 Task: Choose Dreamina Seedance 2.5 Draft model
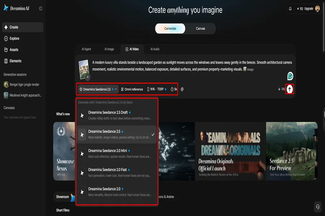tap(117, 115)
